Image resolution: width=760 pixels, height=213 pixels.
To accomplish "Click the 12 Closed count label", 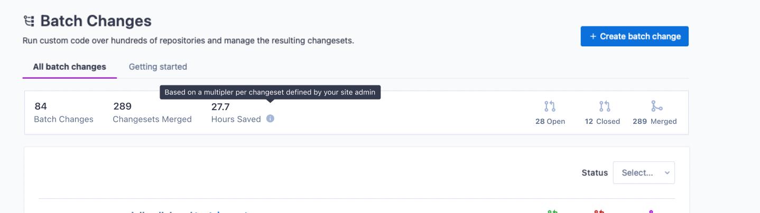I will (x=603, y=121).
